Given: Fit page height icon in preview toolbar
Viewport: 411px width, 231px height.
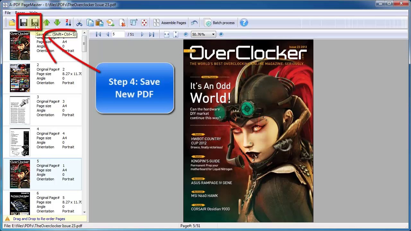Looking at the screenshot, I should pyautogui.click(x=175, y=34).
